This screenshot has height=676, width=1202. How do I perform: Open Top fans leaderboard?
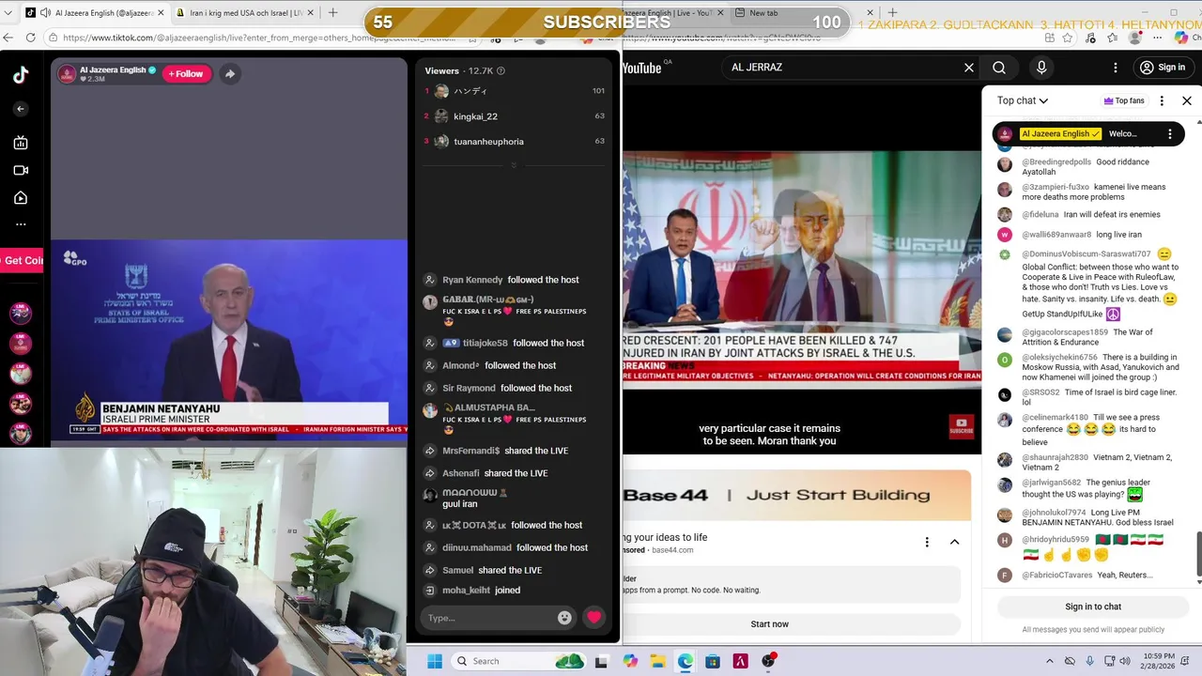point(1123,100)
